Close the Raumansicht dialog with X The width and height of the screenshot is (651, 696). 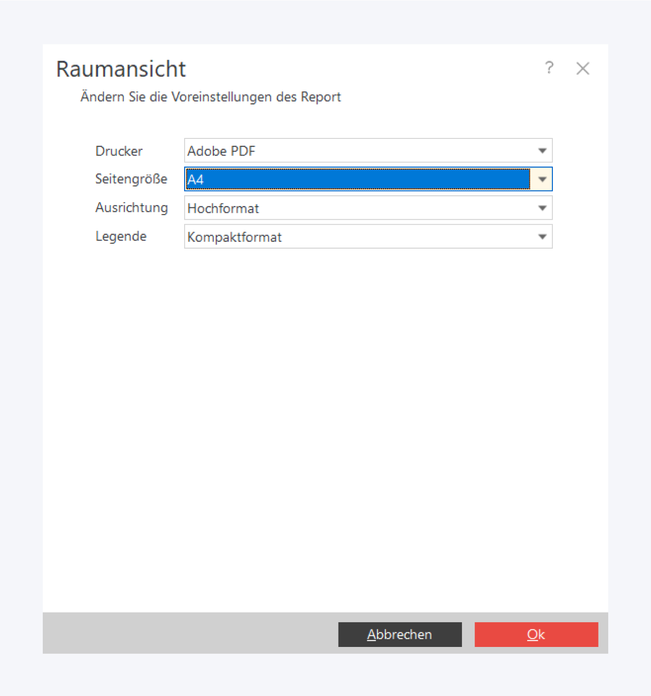[582, 68]
